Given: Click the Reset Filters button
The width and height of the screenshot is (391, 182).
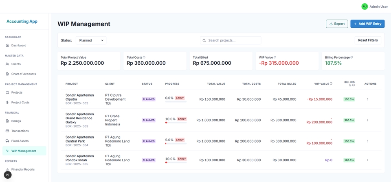Looking at the screenshot, I should (x=368, y=40).
